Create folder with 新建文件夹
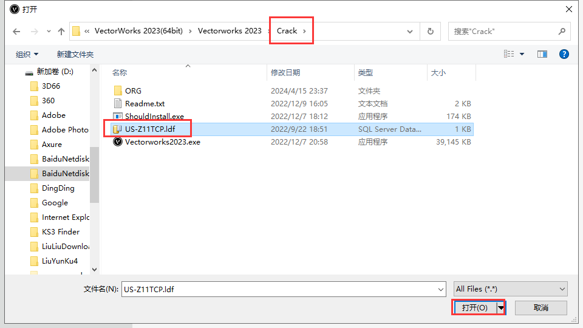 coord(75,54)
